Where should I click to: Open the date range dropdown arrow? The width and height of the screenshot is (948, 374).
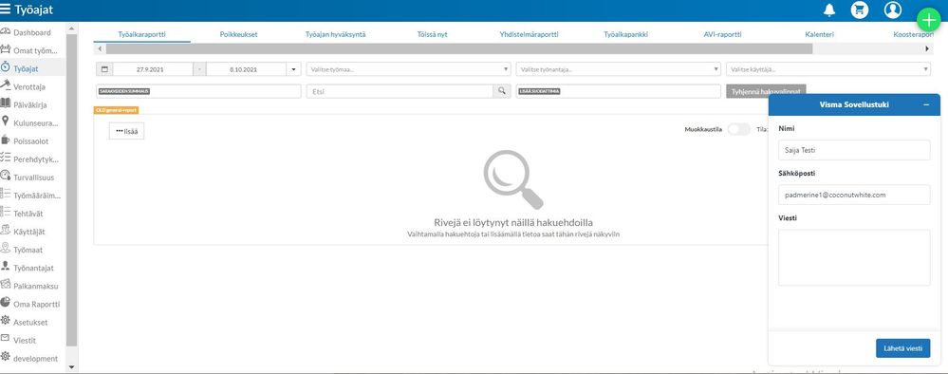pyautogui.click(x=294, y=69)
